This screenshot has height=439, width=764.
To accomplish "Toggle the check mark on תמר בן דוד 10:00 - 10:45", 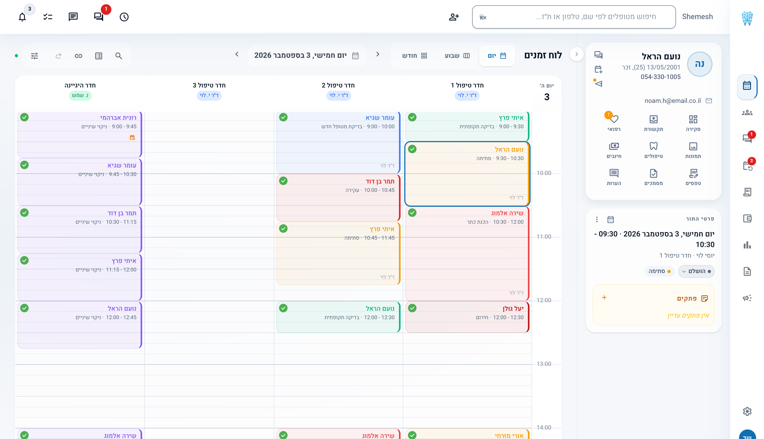I will (283, 181).
